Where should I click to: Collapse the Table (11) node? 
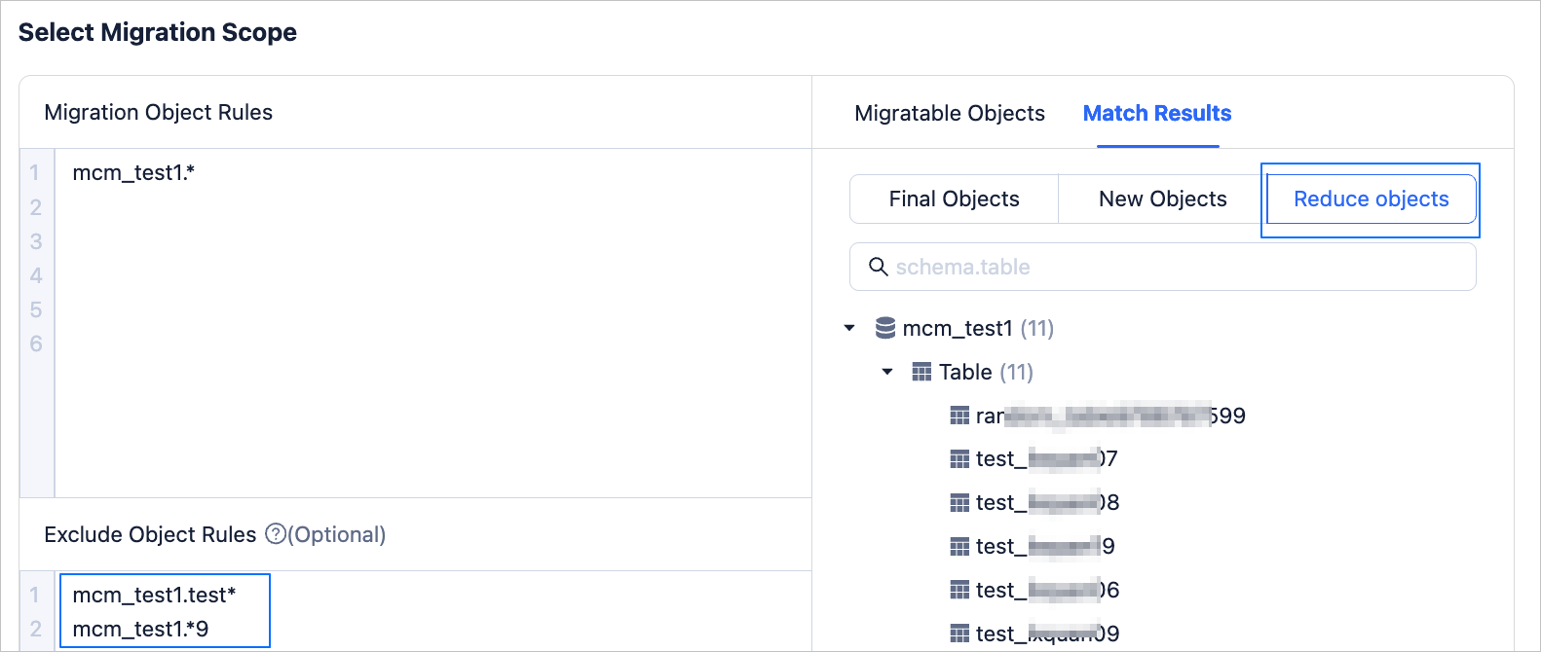[887, 372]
